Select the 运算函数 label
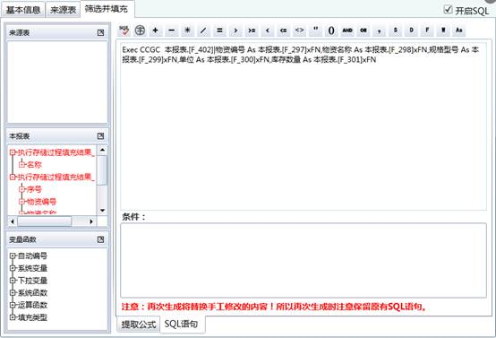The width and height of the screenshot is (496, 338). coord(32,305)
